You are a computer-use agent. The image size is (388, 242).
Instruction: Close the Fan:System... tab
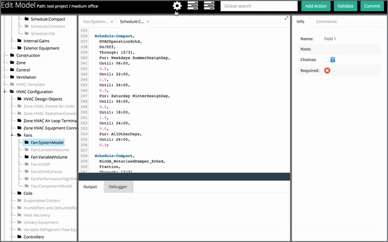112,22
